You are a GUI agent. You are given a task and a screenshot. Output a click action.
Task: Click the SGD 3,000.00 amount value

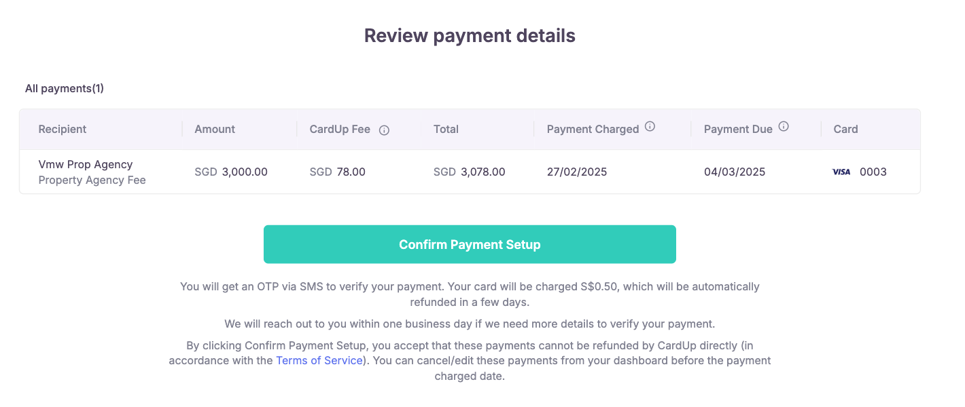tap(231, 172)
